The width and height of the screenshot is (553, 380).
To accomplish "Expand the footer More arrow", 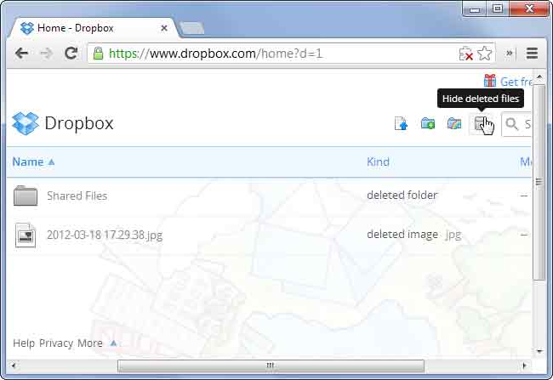I will 113,343.
